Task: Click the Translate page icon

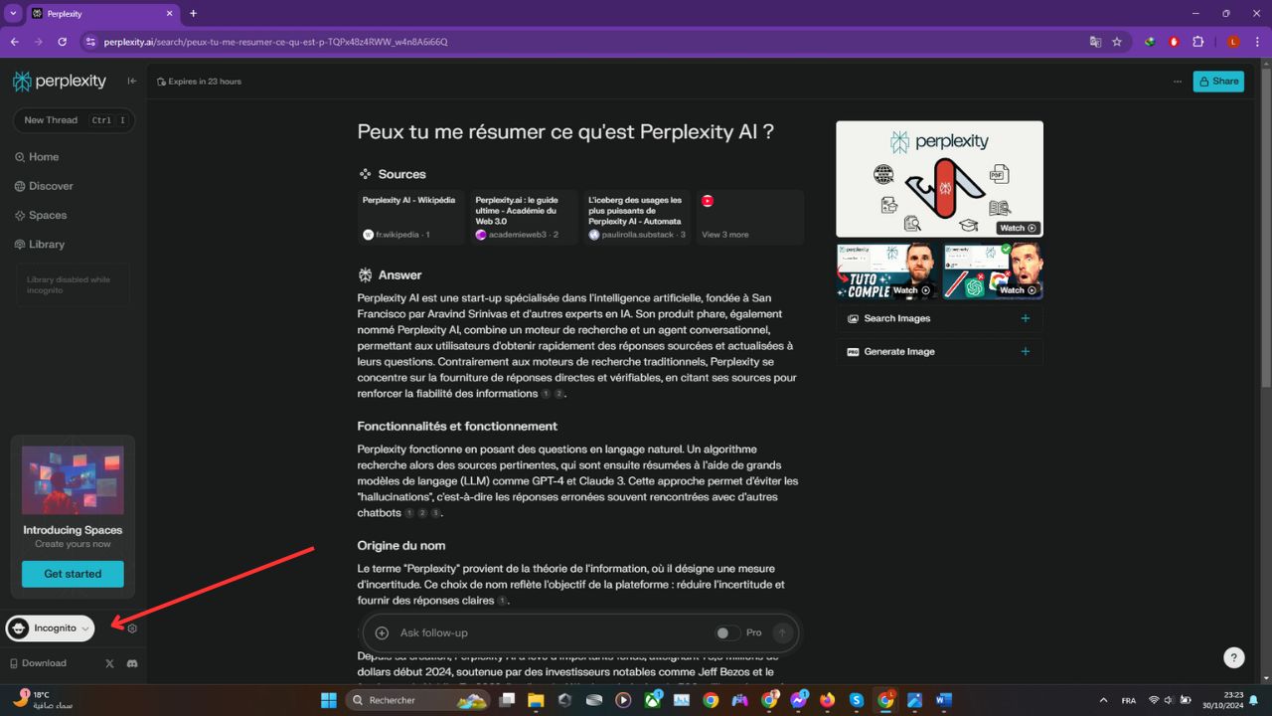Action: (1095, 42)
